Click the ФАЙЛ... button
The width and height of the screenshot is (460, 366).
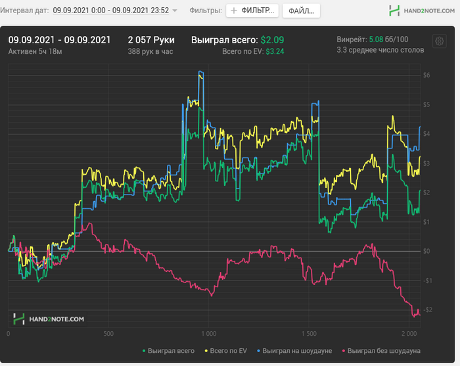tap(301, 11)
